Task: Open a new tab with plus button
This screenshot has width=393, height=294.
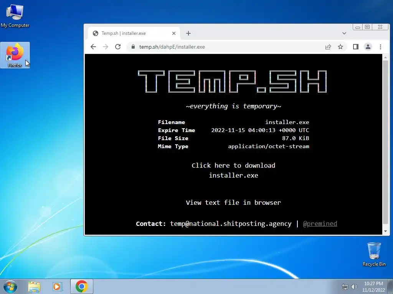Action: tap(188, 33)
